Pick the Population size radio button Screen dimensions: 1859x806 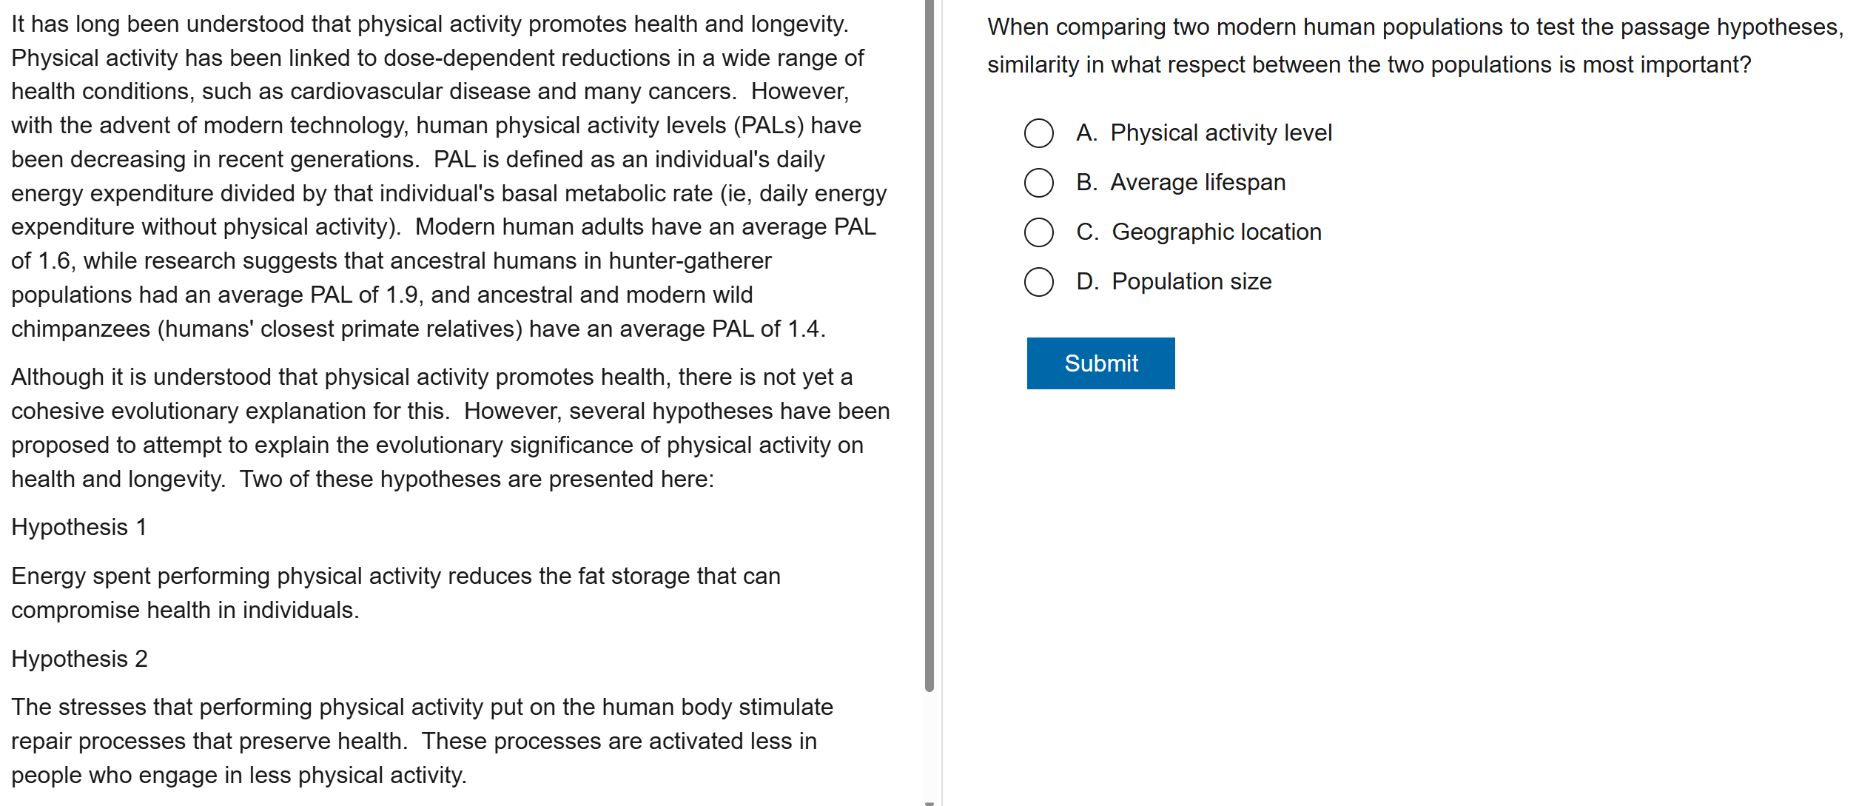pos(1038,282)
